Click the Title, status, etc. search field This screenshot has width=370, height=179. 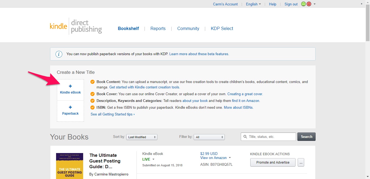coord(268,137)
